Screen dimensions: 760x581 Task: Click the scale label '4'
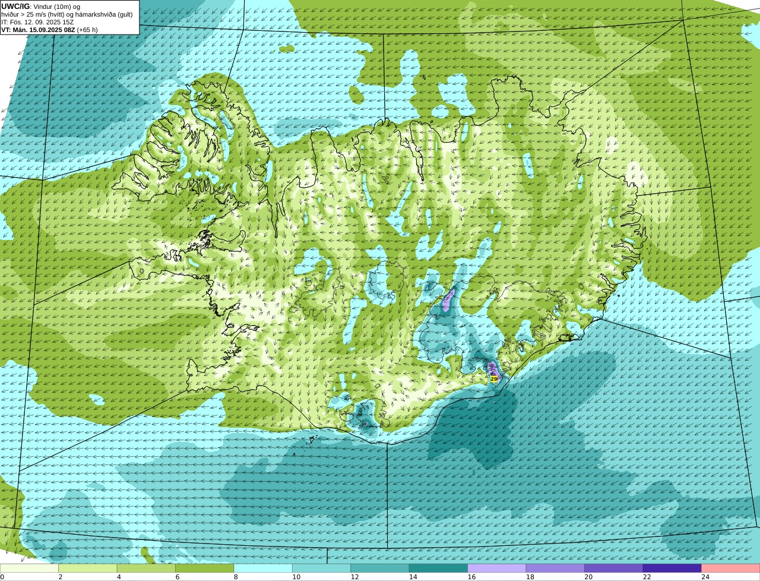pyautogui.click(x=119, y=576)
